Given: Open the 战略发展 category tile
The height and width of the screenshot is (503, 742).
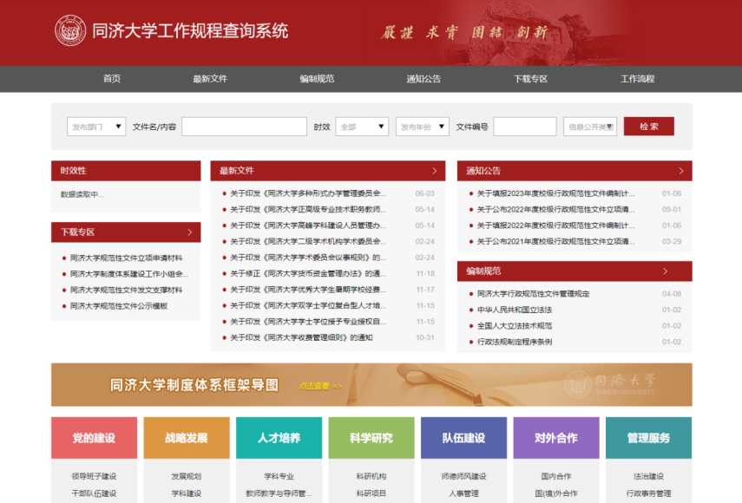Looking at the screenshot, I should 187,438.
